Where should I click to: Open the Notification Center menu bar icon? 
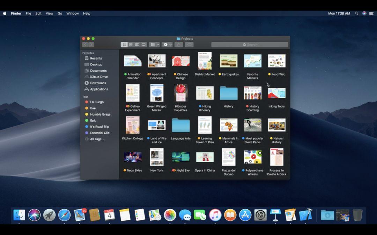coord(371,13)
